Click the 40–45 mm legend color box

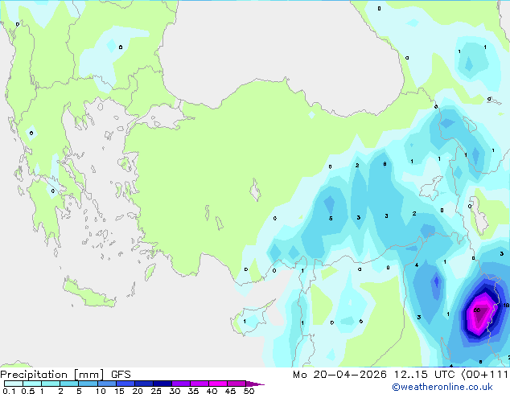point(218,384)
